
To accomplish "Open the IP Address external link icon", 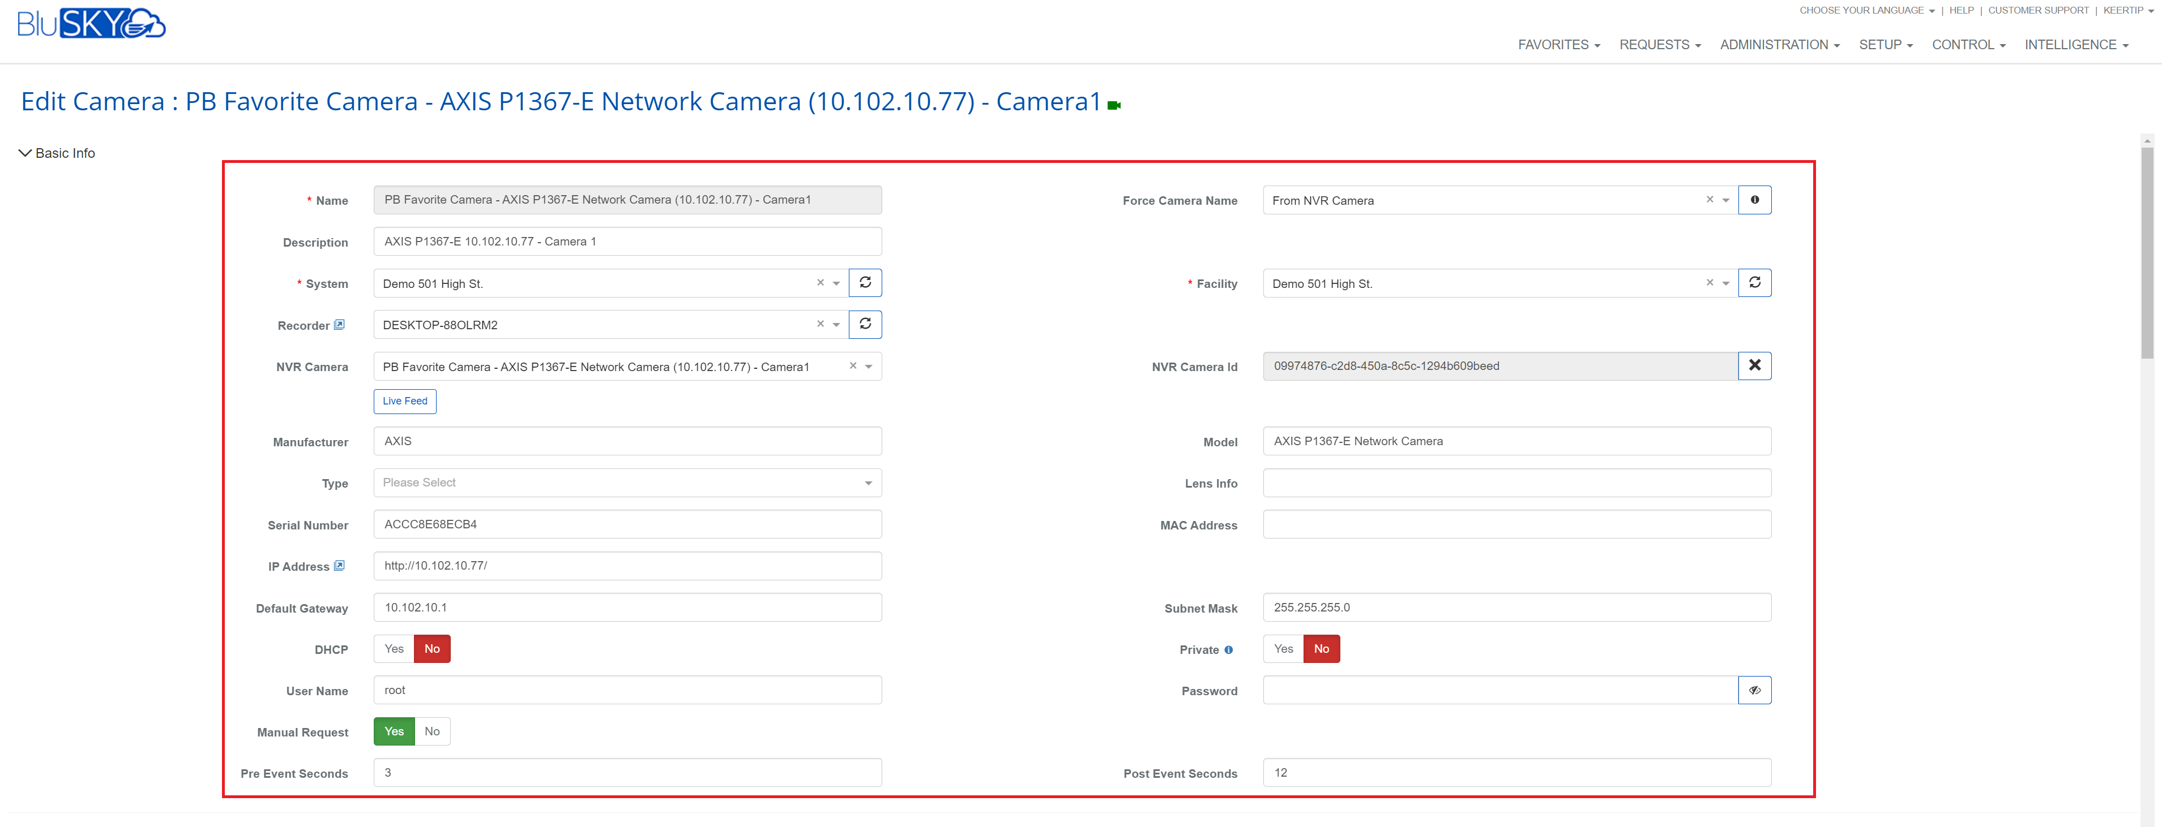I will (x=339, y=566).
